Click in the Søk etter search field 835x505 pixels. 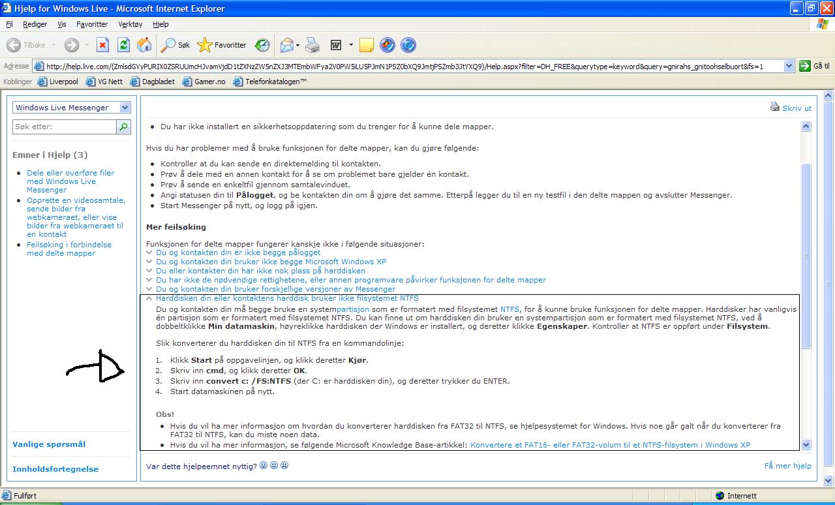coord(64,127)
